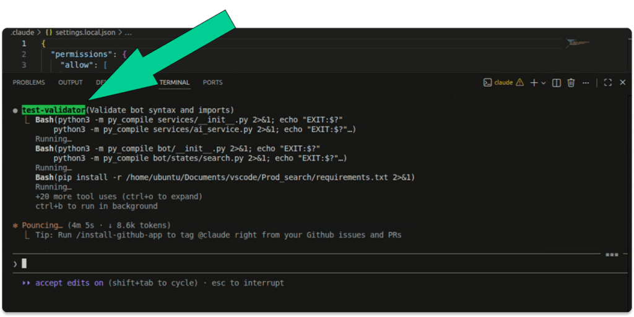634x317 pixels.
Task: Split the terminal panel
Action: tap(557, 82)
